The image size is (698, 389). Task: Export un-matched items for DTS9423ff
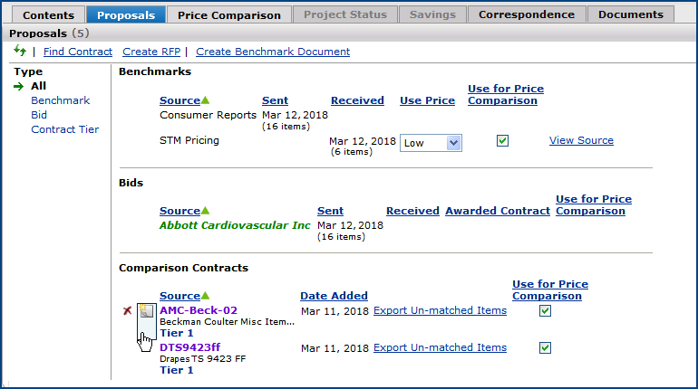(x=440, y=347)
